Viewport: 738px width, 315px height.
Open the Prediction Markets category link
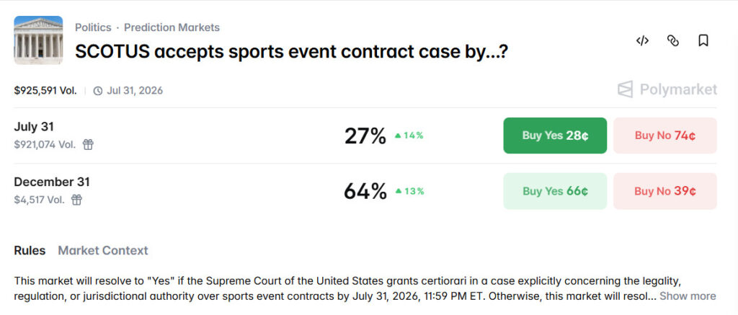172,27
